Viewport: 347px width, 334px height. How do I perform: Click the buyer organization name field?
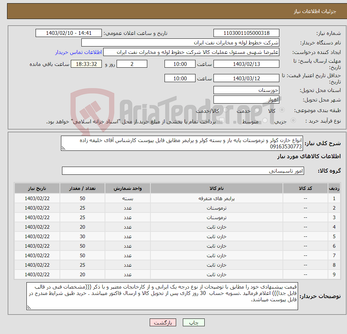(x=180, y=43)
